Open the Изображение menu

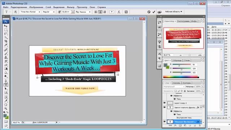click(x=36, y=7)
